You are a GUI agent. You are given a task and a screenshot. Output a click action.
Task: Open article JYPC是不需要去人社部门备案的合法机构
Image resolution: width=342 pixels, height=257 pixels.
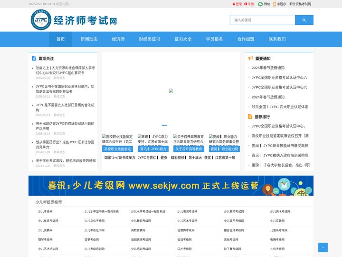click(65, 108)
